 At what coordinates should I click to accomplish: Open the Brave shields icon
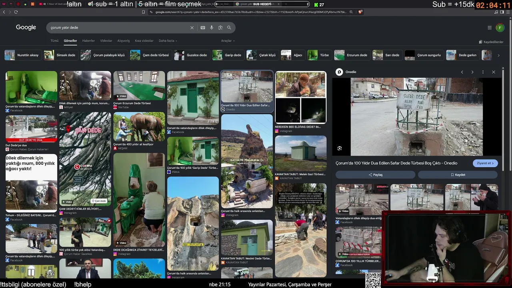(360, 12)
